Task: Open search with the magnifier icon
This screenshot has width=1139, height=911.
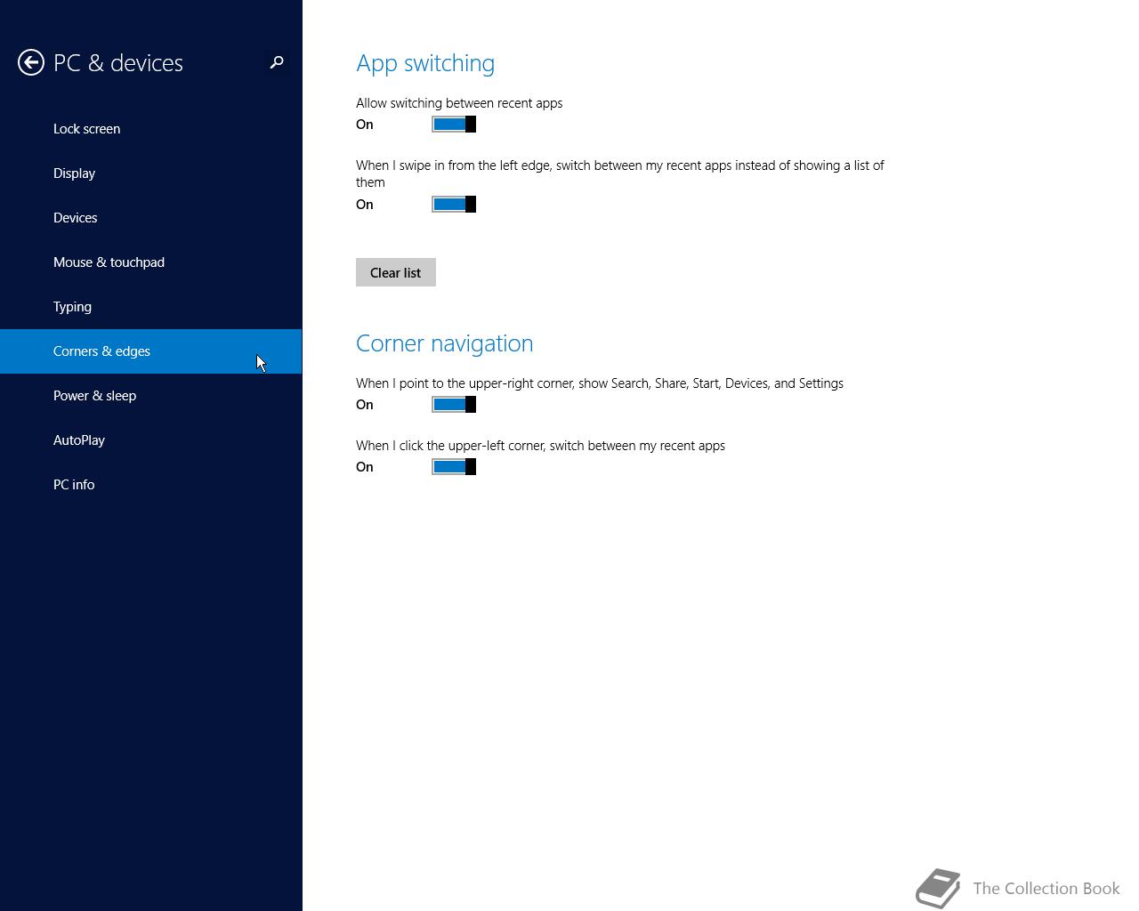Action: click(277, 62)
